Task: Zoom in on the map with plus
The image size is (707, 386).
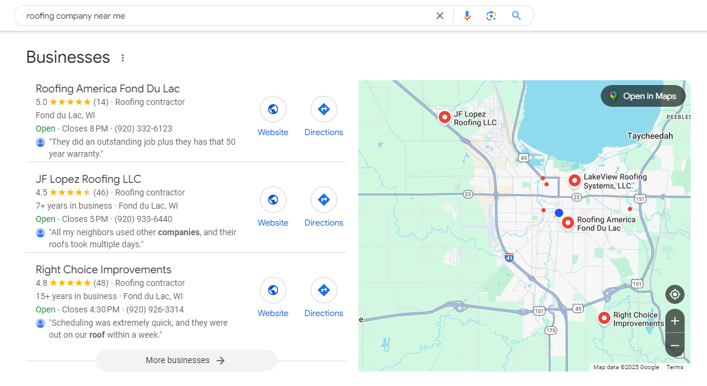Action: 675,321
